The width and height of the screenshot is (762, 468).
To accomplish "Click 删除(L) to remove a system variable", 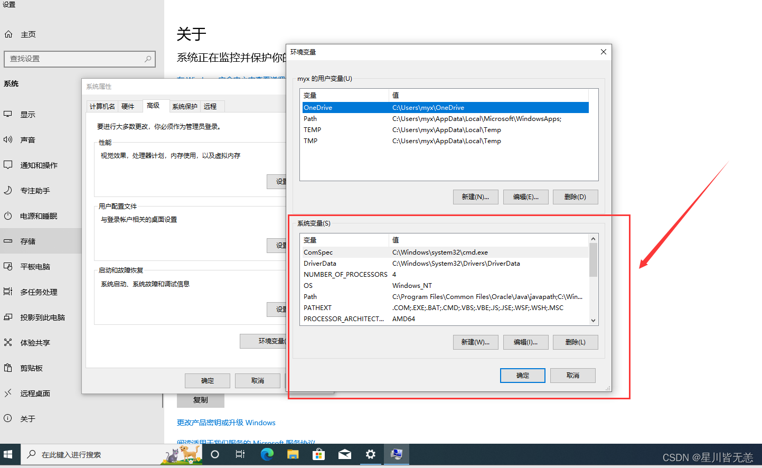I will pos(575,342).
